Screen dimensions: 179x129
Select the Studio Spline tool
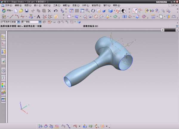22,17
